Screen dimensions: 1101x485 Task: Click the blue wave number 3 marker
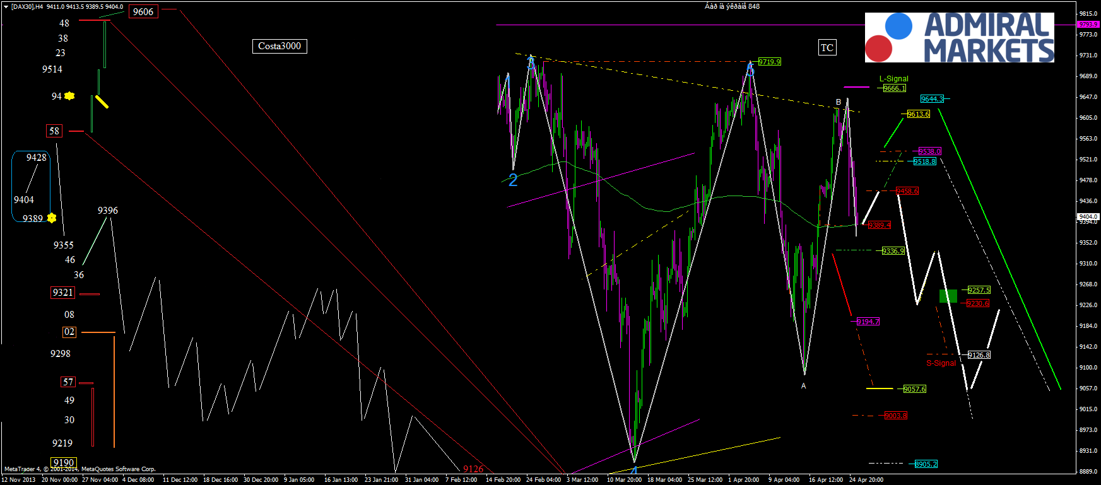point(531,64)
